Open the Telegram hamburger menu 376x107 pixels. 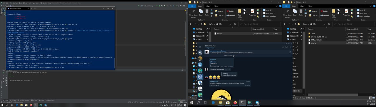200,47
